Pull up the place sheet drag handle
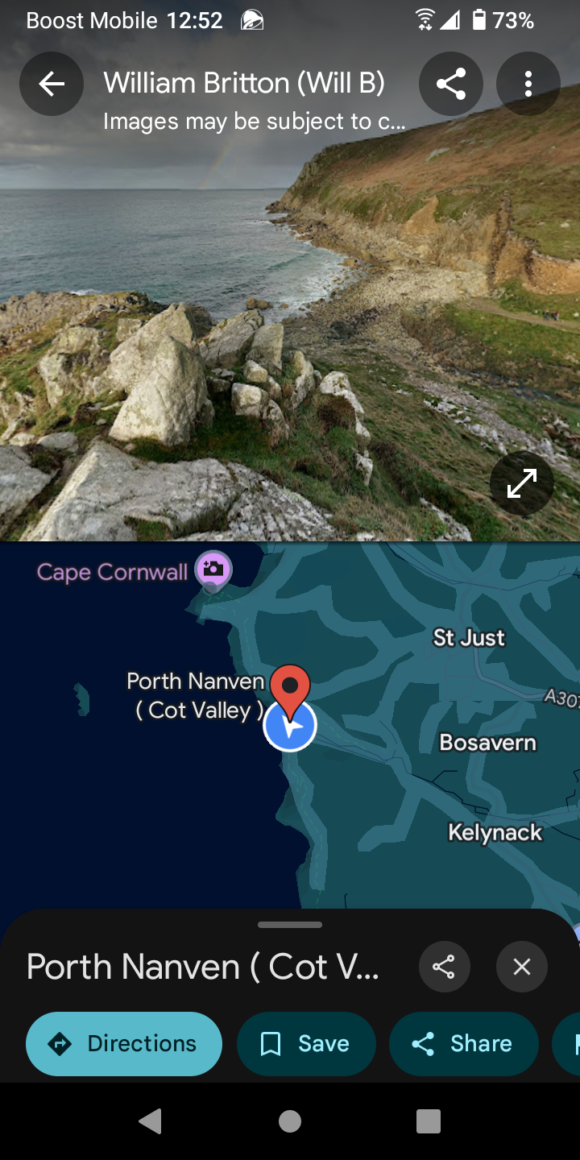This screenshot has height=1160, width=580. 290,925
